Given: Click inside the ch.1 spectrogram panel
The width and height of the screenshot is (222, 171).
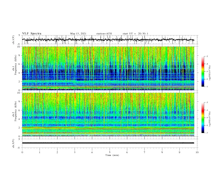Looking at the screenshot, I should coord(108,68).
